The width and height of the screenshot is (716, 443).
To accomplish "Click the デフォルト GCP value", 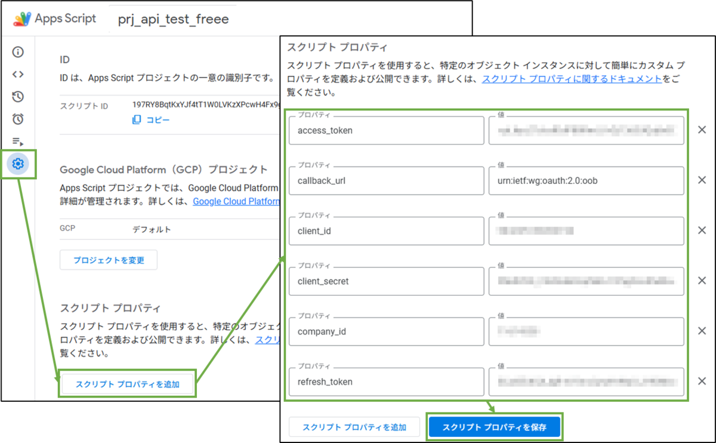I will pos(152,229).
